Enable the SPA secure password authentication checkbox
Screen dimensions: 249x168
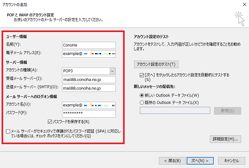pos(8,131)
